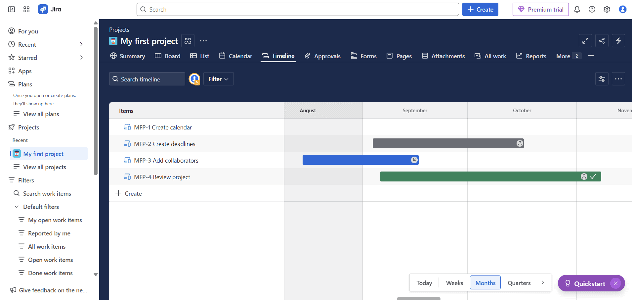This screenshot has width=632, height=300.
Task: Toggle the assignee avatar filter
Action: pos(194,79)
